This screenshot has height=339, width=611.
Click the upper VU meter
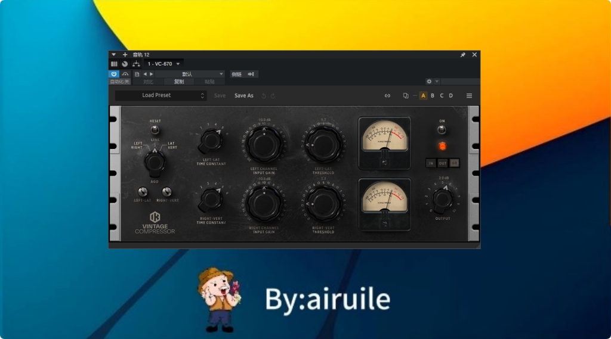385,143
